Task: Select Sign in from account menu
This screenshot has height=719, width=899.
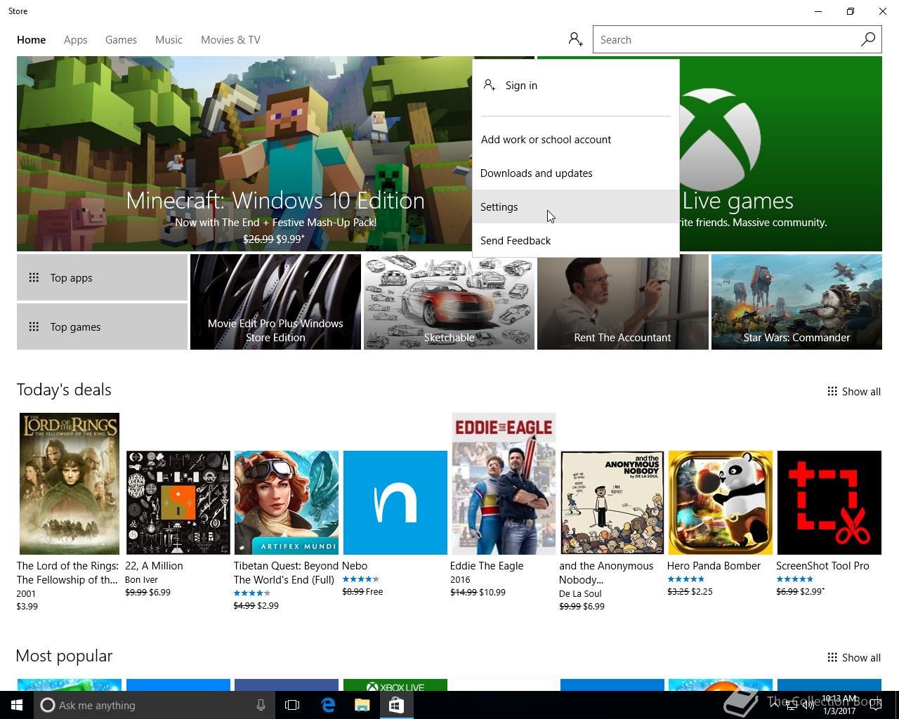Action: click(x=576, y=85)
